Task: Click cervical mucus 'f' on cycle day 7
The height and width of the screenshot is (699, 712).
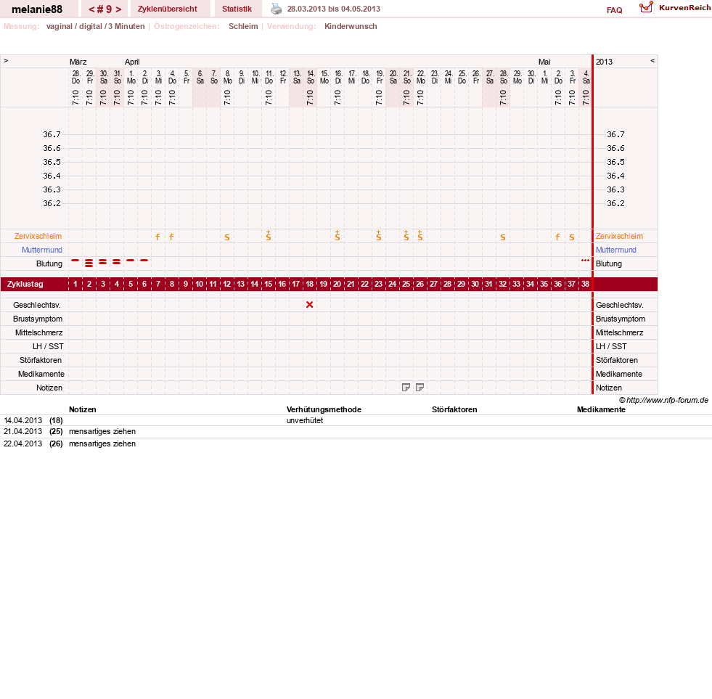Action: tap(157, 237)
